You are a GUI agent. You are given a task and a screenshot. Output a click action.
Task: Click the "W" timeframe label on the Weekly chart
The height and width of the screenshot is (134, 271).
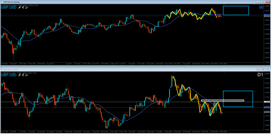click(x=261, y=7)
